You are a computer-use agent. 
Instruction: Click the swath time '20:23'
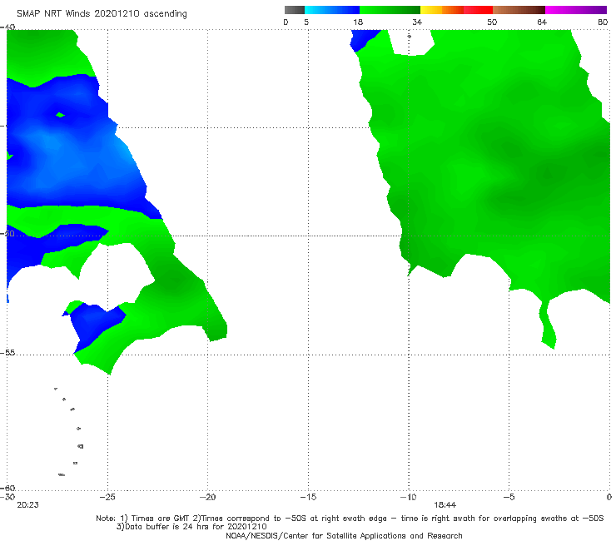pyautogui.click(x=27, y=505)
